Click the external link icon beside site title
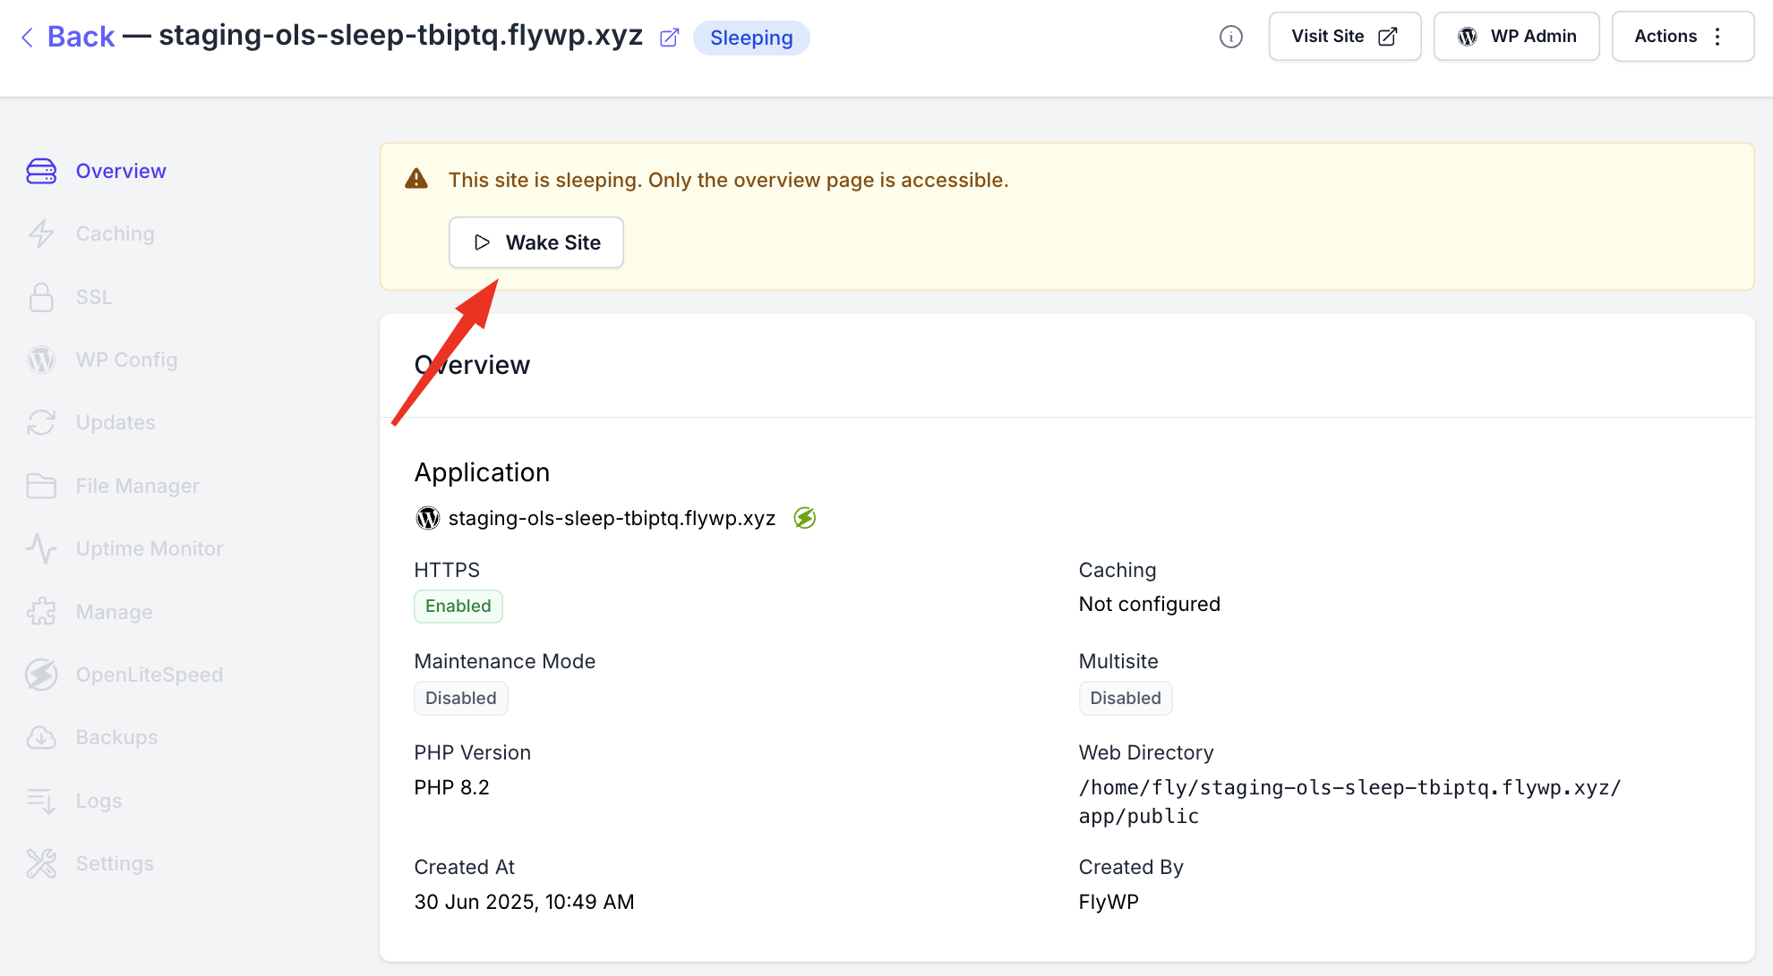The image size is (1773, 976). click(670, 38)
